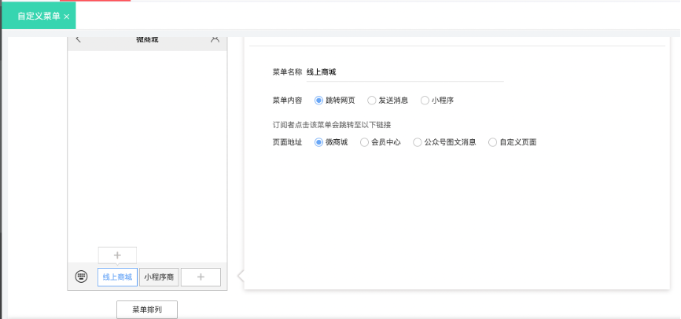Set page address to 会员中心
Image resolution: width=681 pixels, height=319 pixels.
[x=364, y=142]
